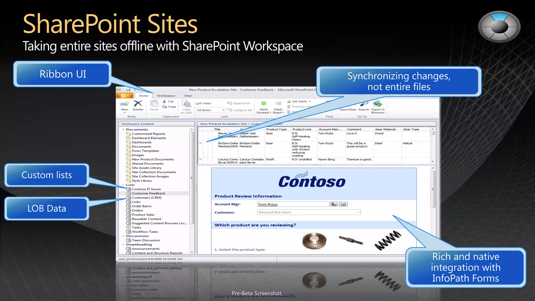Click the Account Mgr input field
Screen dimensions: 535x301
pos(293,204)
